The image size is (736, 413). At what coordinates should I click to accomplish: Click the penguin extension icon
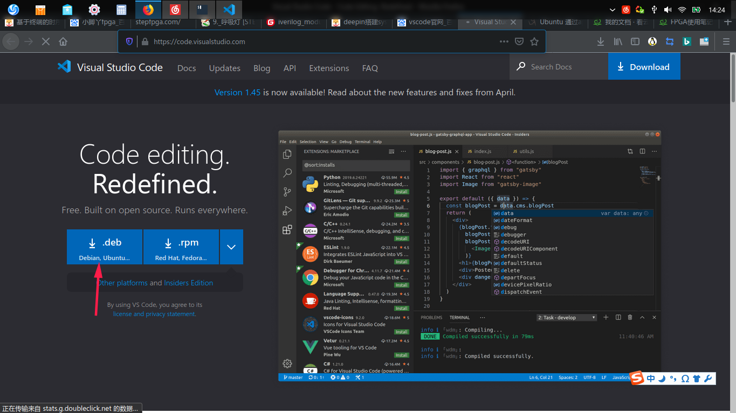click(652, 41)
